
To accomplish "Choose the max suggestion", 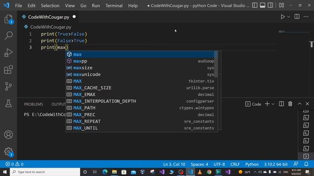I will (140, 54).
